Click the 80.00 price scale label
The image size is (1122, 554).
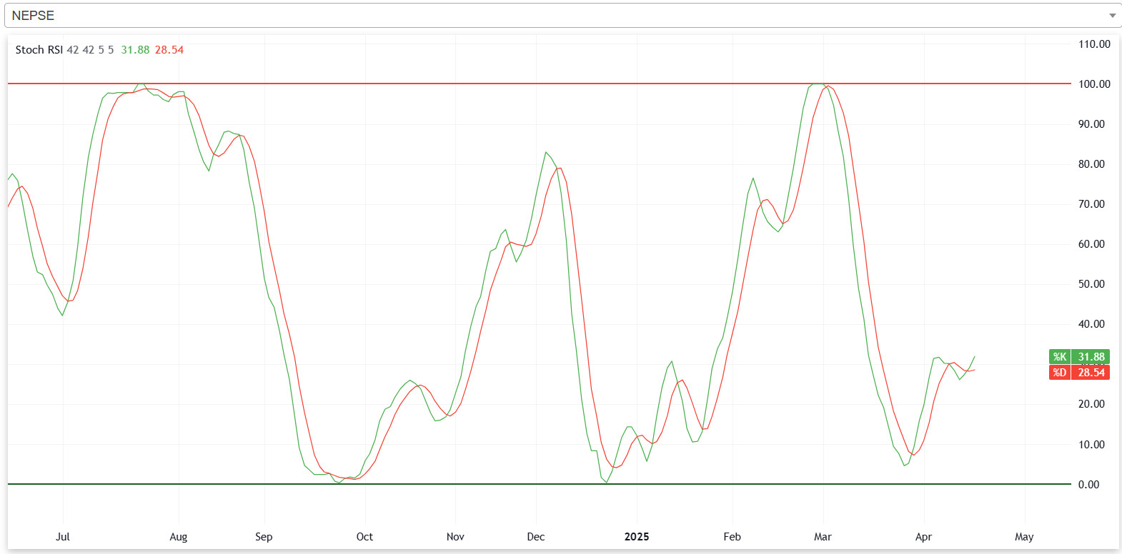tap(1091, 164)
